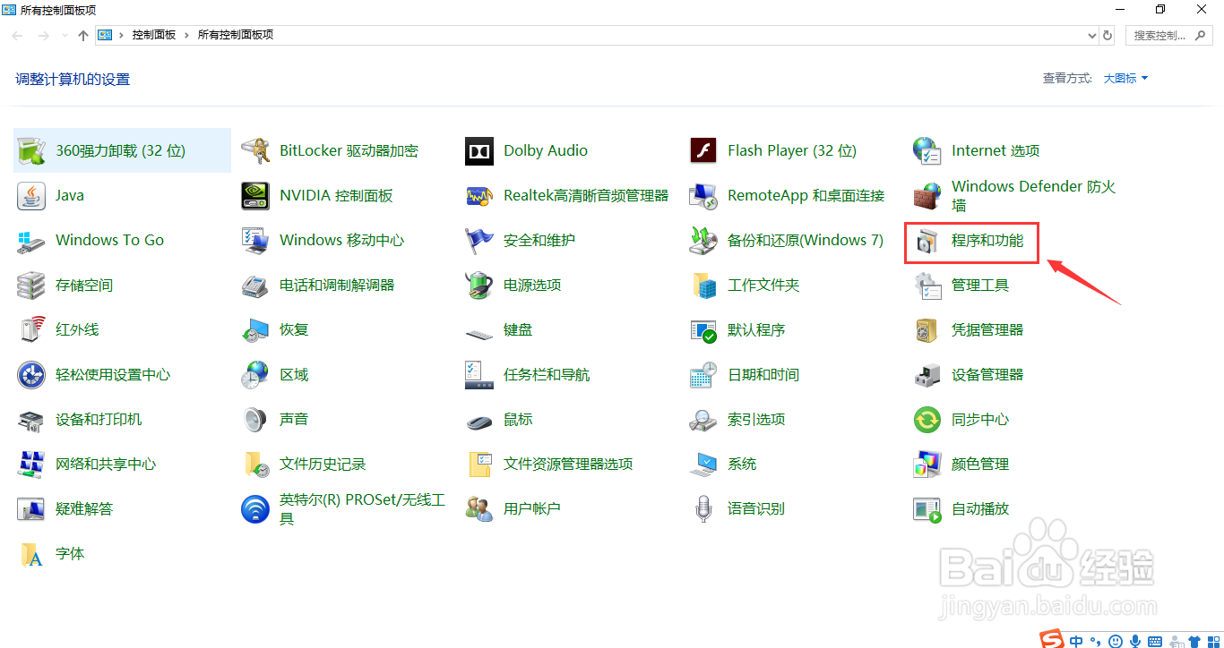1224x648 pixels.
Task: Click Sogou voice input microphone icon
Action: pos(1134,641)
